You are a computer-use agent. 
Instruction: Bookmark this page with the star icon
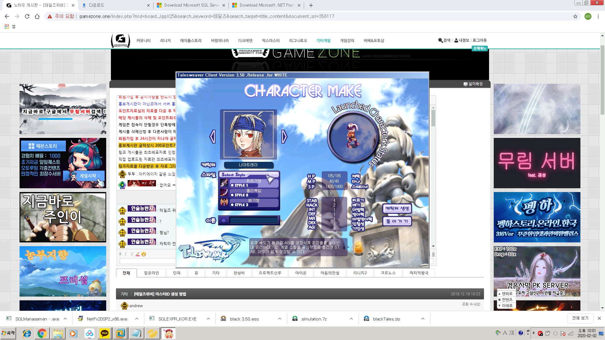[575, 16]
